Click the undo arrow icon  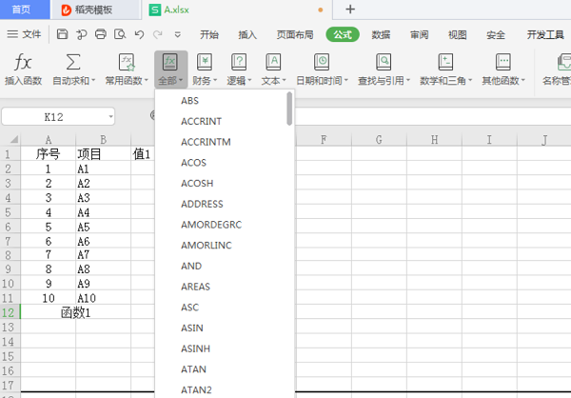pos(139,34)
